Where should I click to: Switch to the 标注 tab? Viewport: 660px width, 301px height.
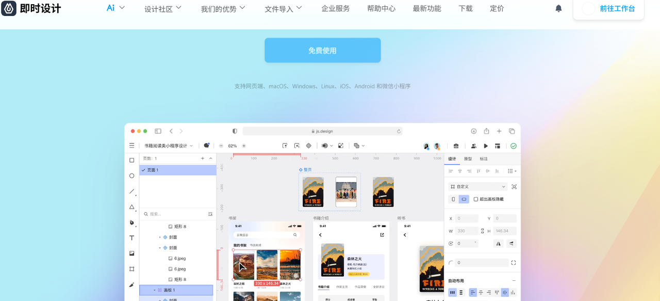484,159
